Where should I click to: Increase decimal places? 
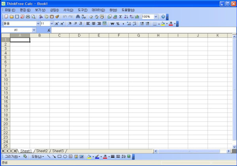(x=129, y=24)
